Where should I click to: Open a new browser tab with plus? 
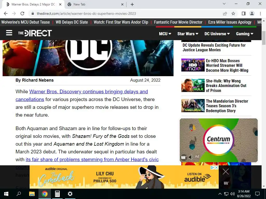tap(132, 5)
